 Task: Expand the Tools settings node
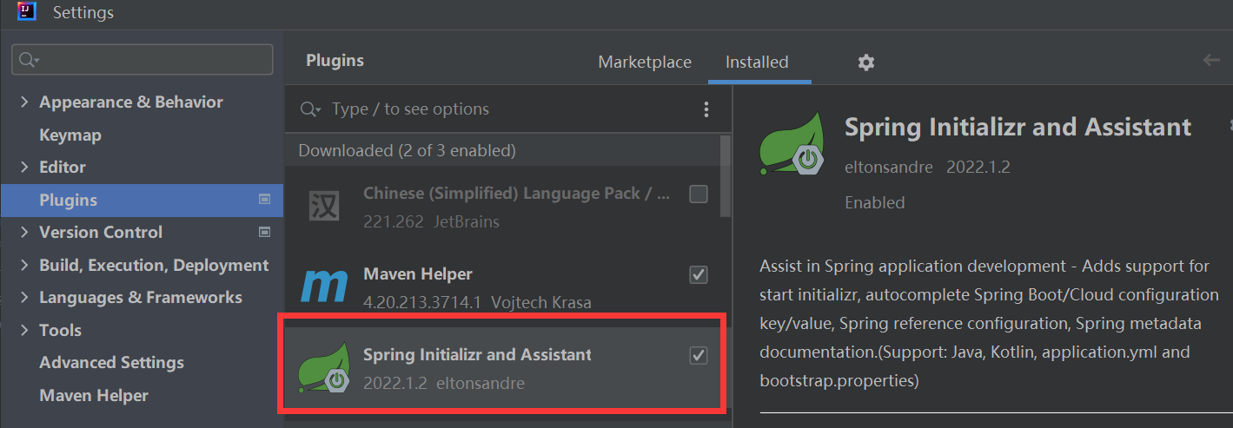[x=23, y=330]
